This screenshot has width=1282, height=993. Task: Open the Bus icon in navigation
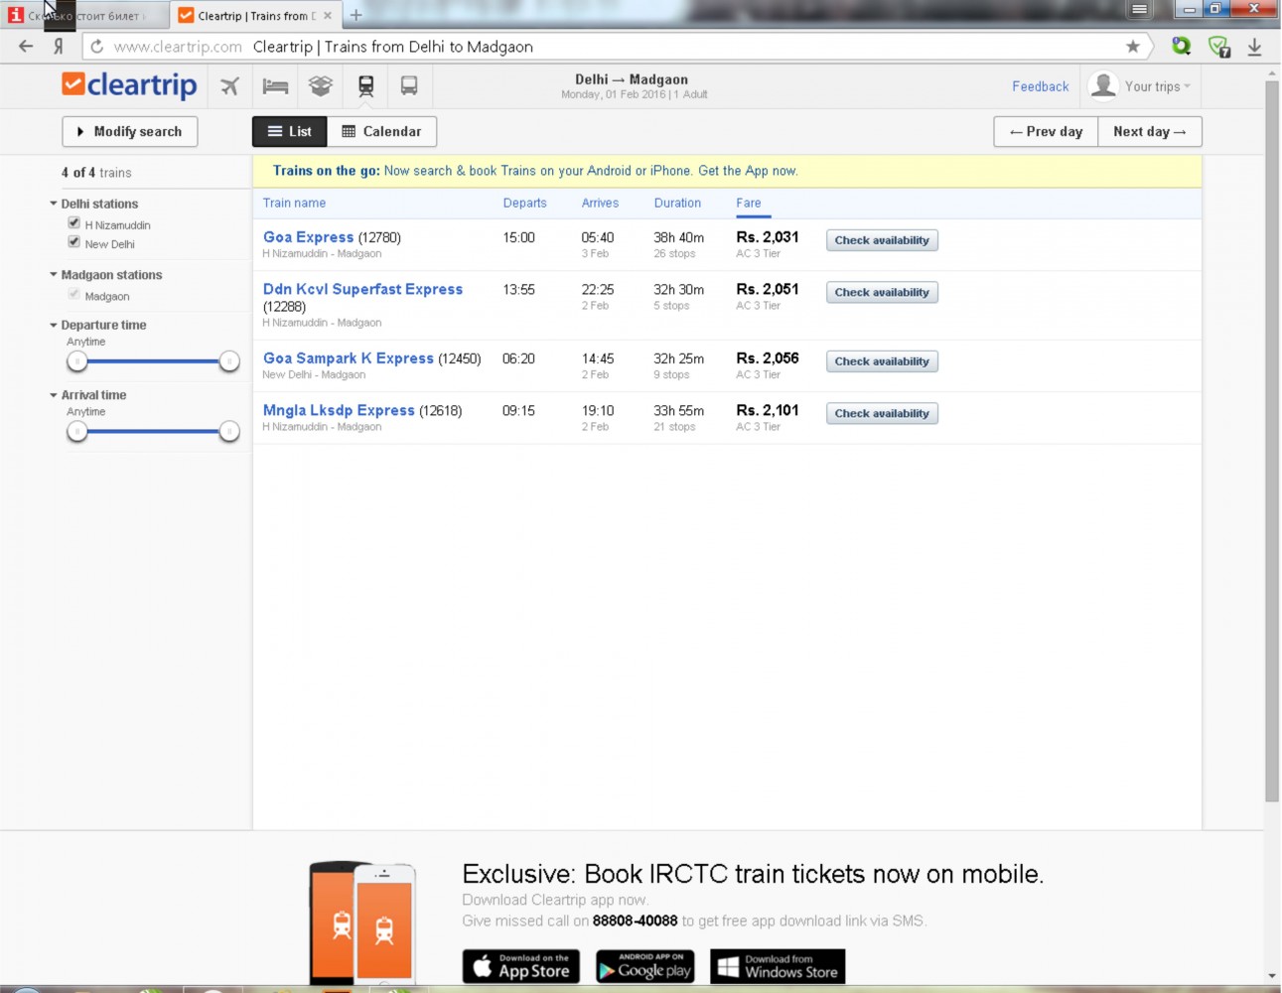coord(408,86)
